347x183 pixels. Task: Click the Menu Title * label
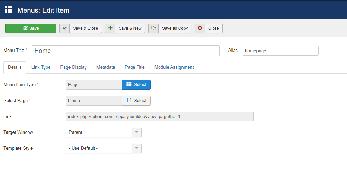(x=15, y=50)
